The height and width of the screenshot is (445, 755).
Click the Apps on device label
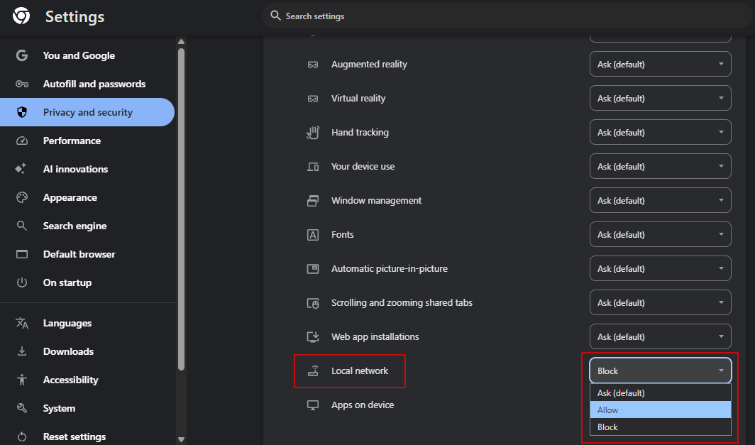[x=363, y=405]
